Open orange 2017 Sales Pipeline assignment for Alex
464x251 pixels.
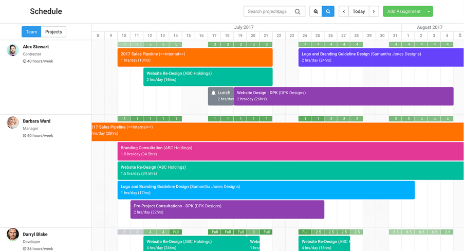pyautogui.click(x=195, y=57)
